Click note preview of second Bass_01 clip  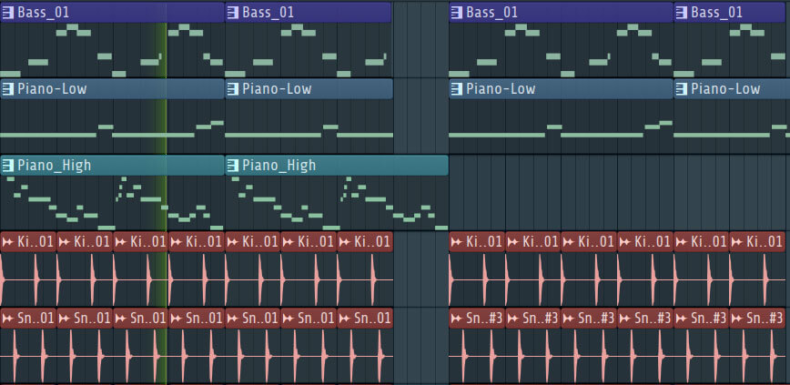pyautogui.click(x=308, y=50)
